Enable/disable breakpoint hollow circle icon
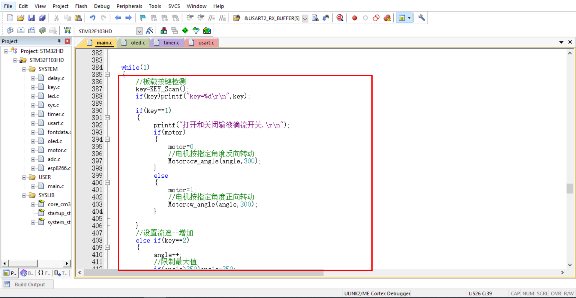This screenshot has width=576, height=298. coord(365,18)
